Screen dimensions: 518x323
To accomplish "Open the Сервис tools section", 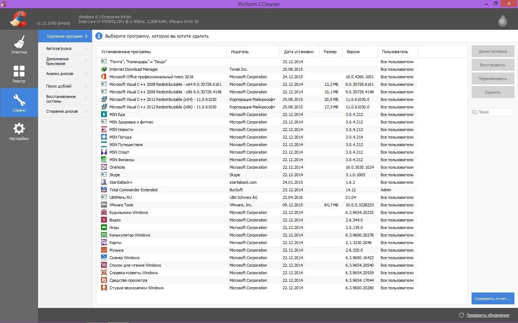I will point(19,103).
